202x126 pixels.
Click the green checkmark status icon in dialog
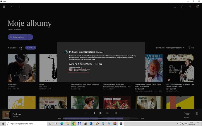(x=66, y=52)
